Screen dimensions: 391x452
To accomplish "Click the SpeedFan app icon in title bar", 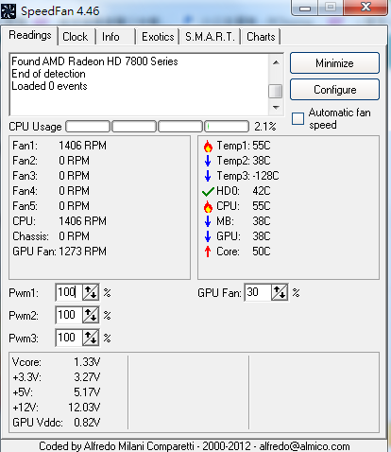I will tap(8, 11).
